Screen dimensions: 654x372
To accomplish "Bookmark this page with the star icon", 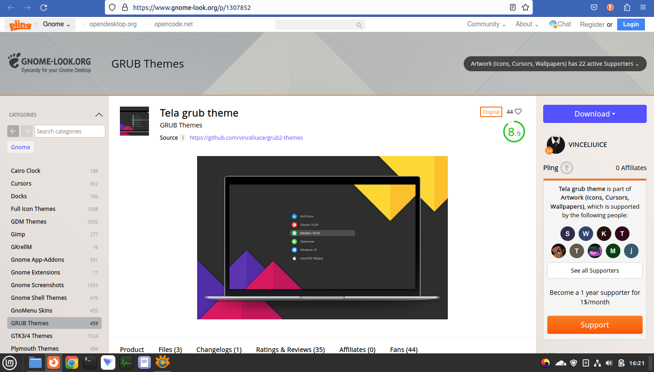I will 525,7.
